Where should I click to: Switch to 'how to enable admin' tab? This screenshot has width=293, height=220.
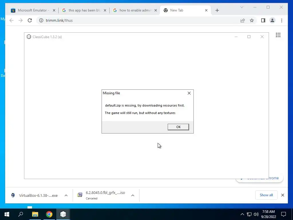(135, 10)
